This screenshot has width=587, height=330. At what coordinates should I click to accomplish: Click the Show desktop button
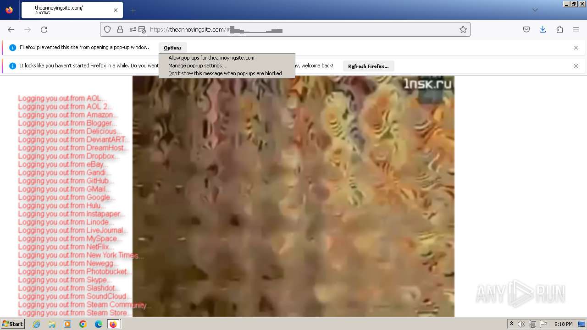582,324
